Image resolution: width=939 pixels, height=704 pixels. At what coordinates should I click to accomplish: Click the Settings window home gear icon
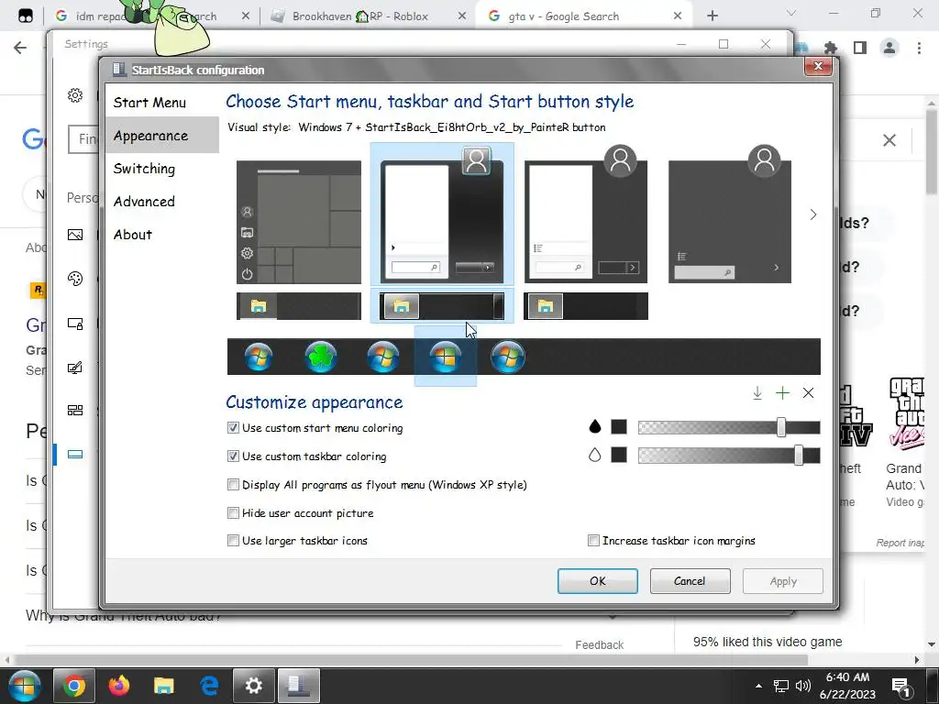click(75, 95)
